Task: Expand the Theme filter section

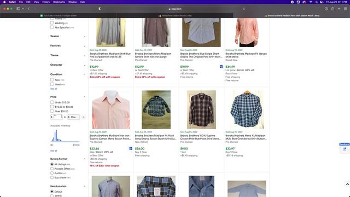Action: tap(68, 55)
